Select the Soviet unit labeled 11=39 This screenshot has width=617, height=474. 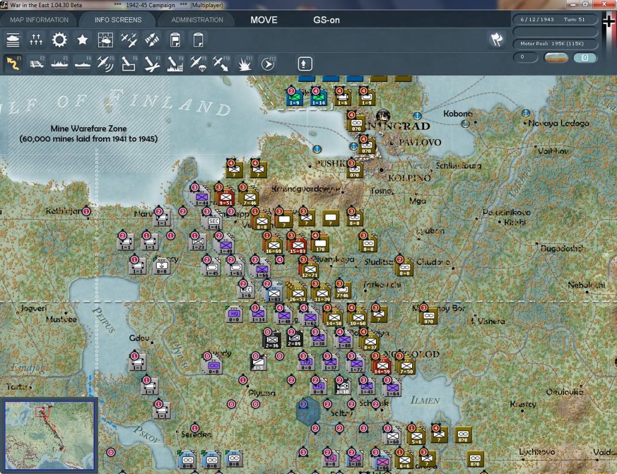[322, 293]
